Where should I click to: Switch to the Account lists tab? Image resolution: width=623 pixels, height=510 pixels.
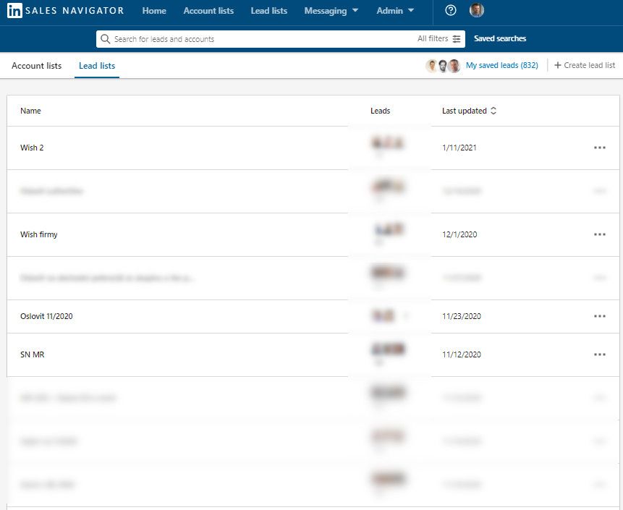[36, 66]
